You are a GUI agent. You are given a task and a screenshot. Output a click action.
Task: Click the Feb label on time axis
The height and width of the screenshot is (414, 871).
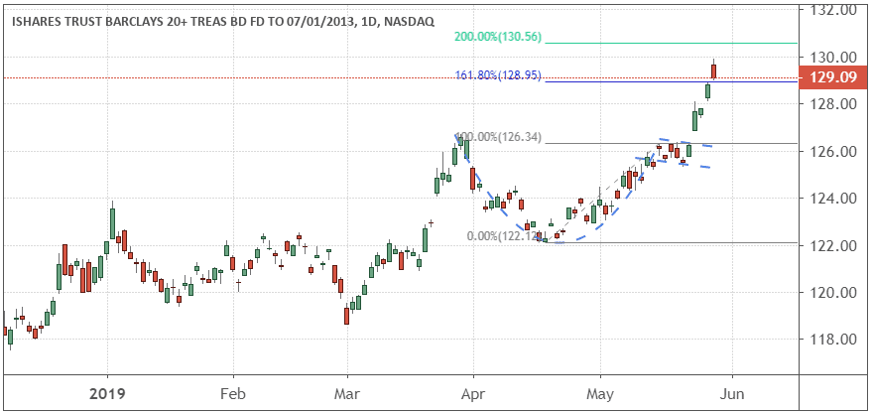point(233,394)
